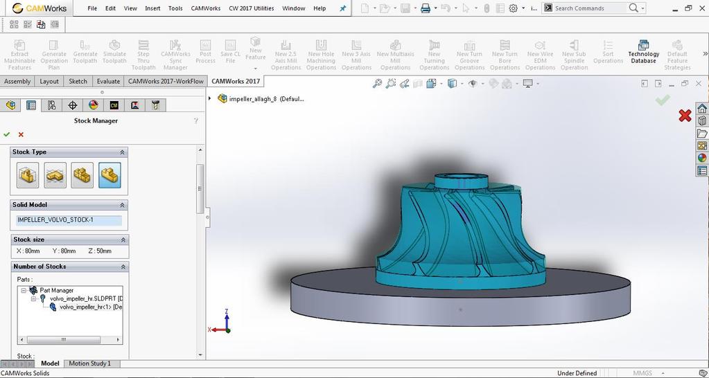Click the Zoom to Fit icon
Screen dimensions: 709x378
(377, 84)
